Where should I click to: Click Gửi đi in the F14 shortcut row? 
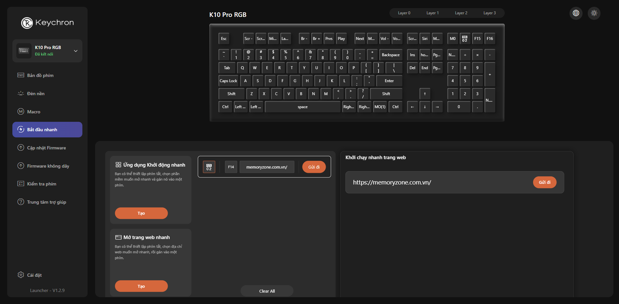[314, 167]
